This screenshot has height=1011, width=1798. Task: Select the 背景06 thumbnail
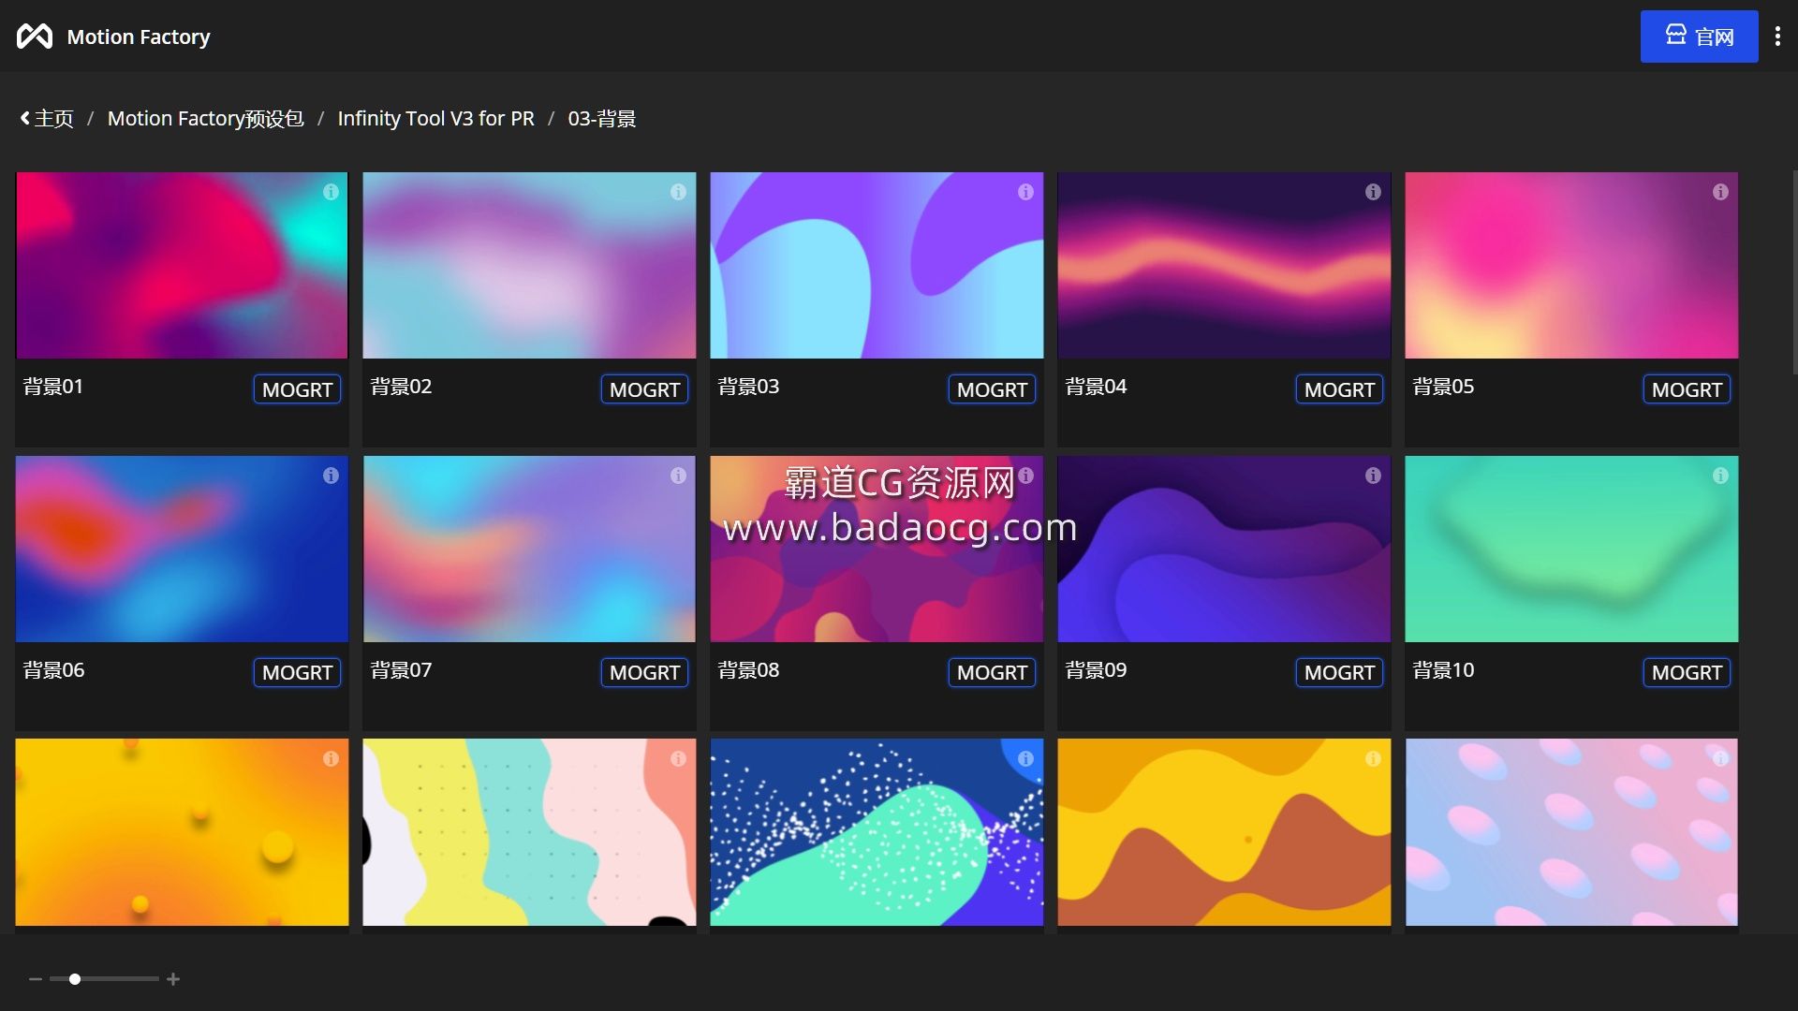coord(182,549)
